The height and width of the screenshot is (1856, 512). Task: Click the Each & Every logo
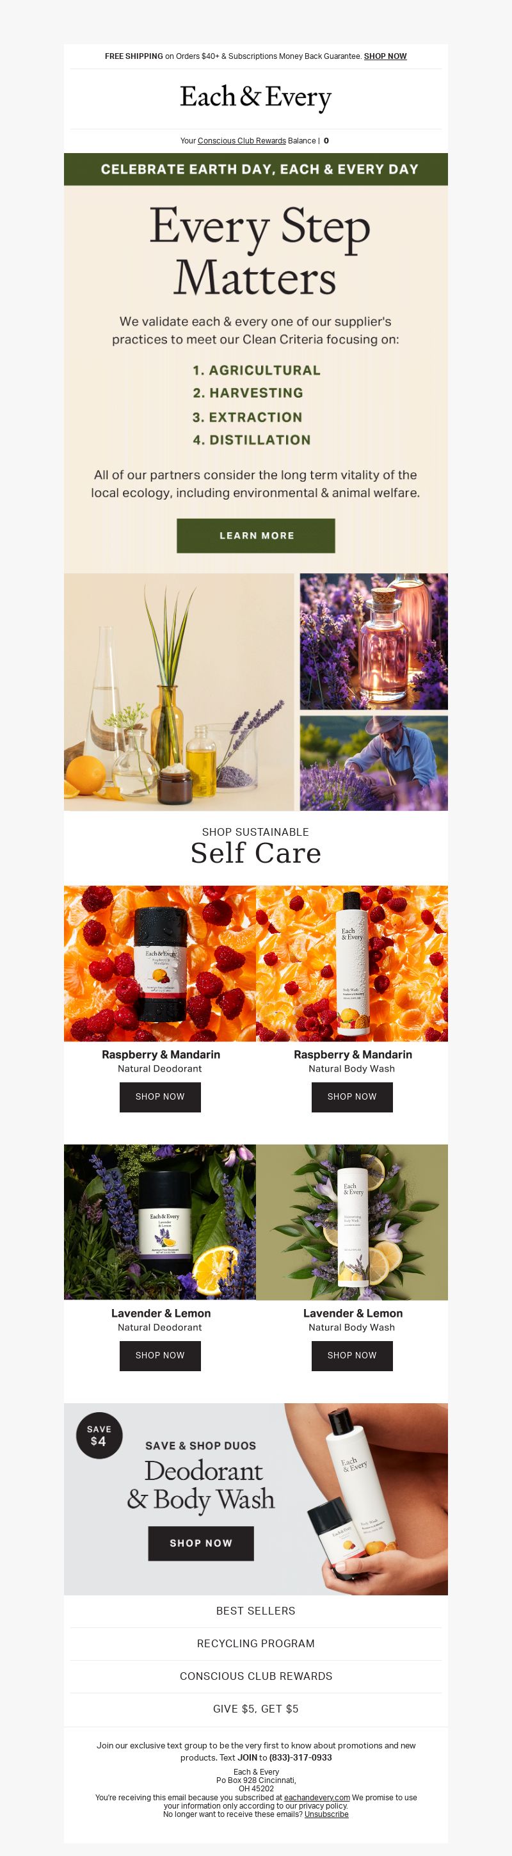255,98
